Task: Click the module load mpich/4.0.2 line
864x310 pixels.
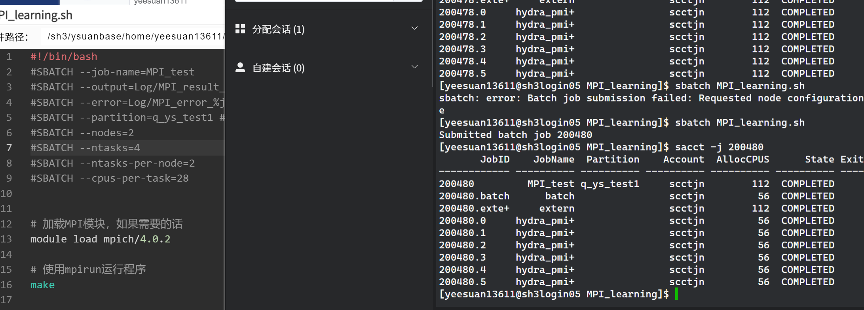Action: (100, 239)
